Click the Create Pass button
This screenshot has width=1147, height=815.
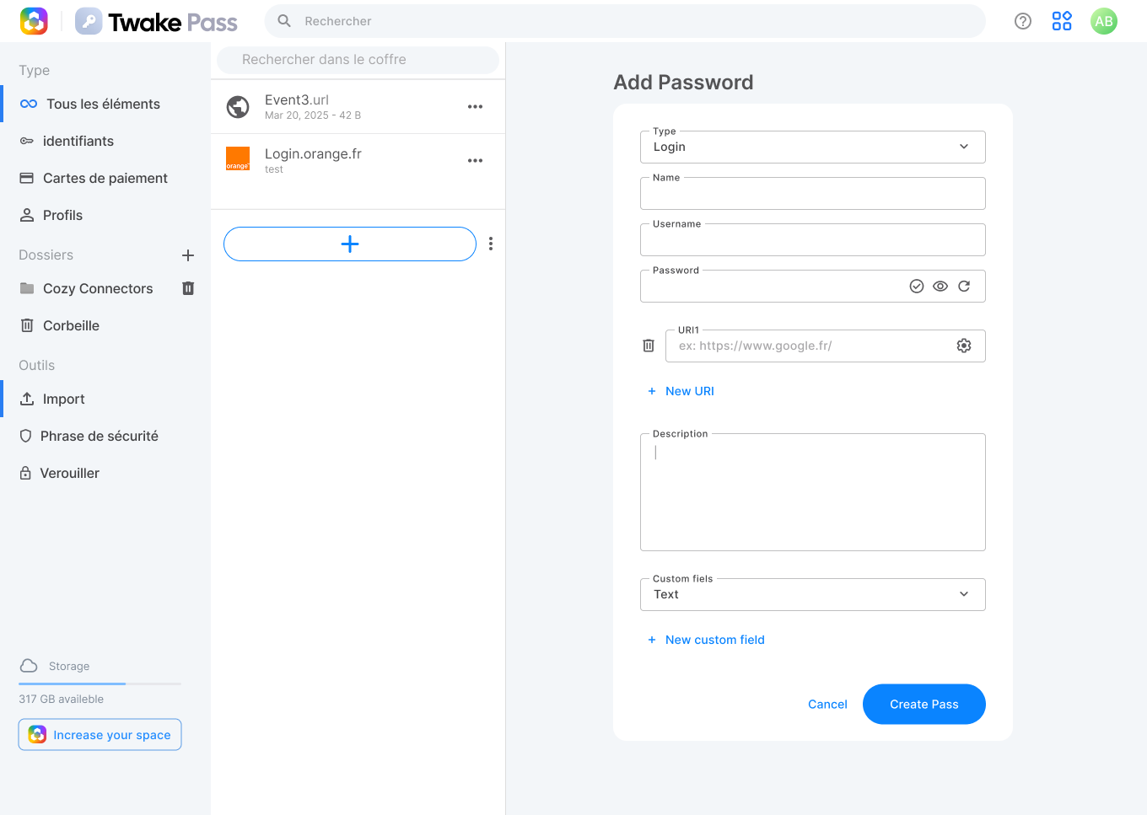[x=924, y=704]
